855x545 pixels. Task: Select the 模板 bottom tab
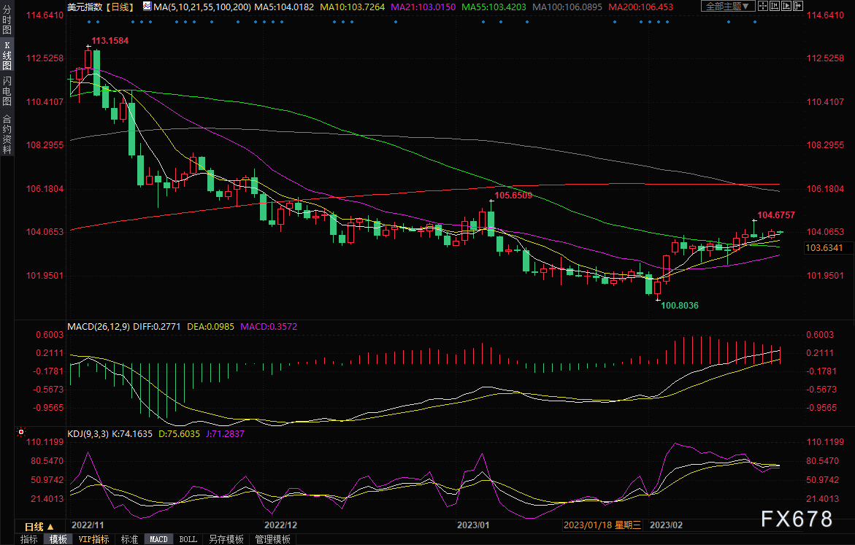58,539
